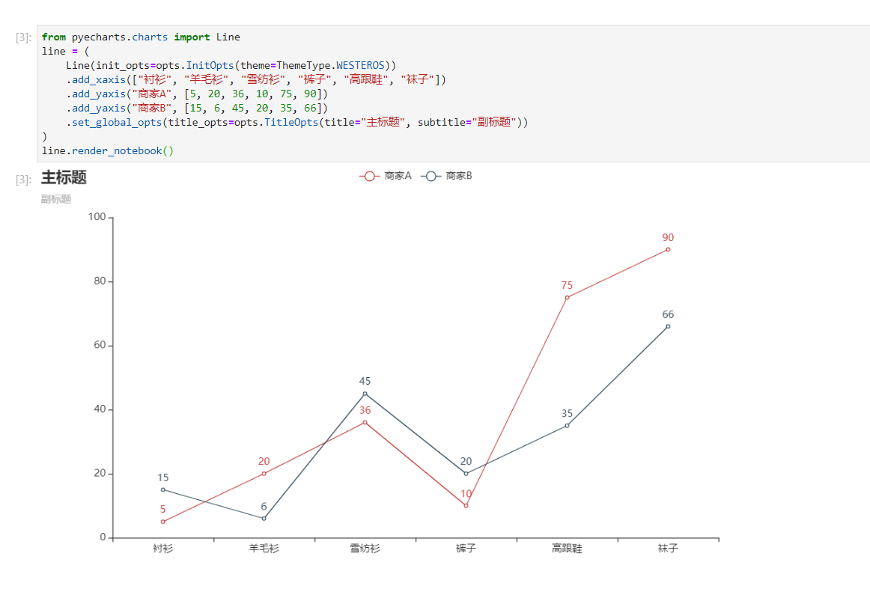Click the 商家B legend marker circle icon
This screenshot has height=592, width=870.
point(430,175)
